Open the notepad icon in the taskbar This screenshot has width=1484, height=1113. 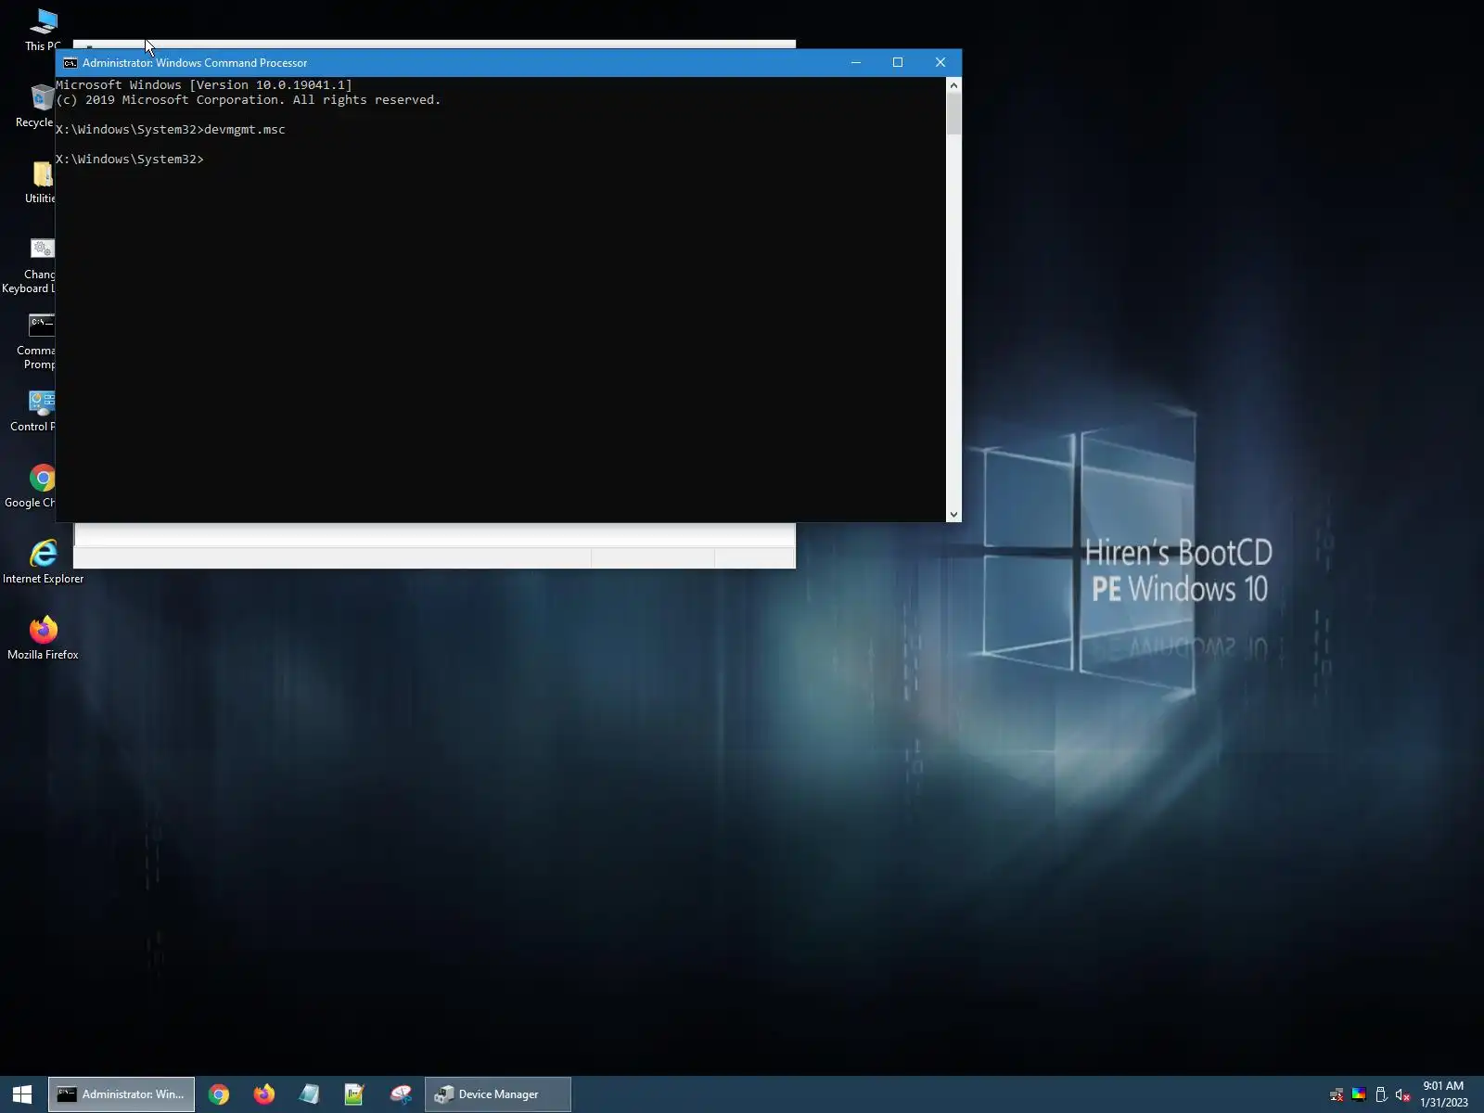pyautogui.click(x=309, y=1094)
